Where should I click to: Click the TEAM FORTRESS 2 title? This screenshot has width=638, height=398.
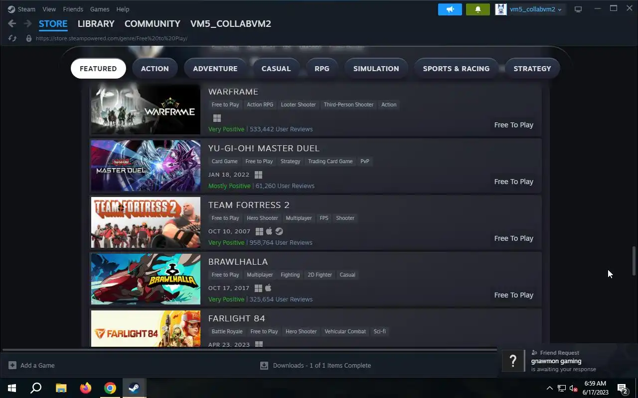coord(249,205)
